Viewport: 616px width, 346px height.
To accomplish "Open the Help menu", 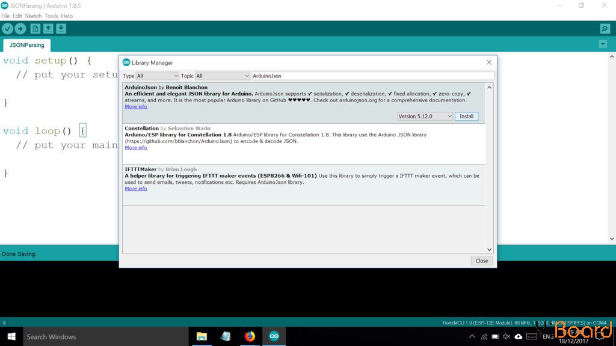I will [67, 16].
